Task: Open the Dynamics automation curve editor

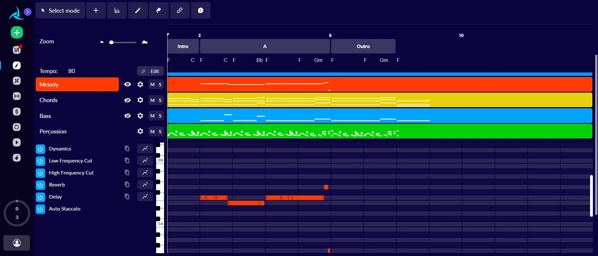Action: pos(145,149)
